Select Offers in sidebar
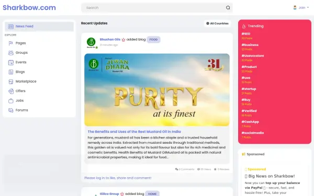The width and height of the screenshot is (314, 196). (x=20, y=91)
